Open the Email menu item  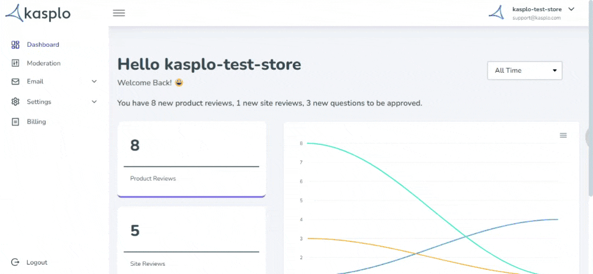[x=35, y=82]
